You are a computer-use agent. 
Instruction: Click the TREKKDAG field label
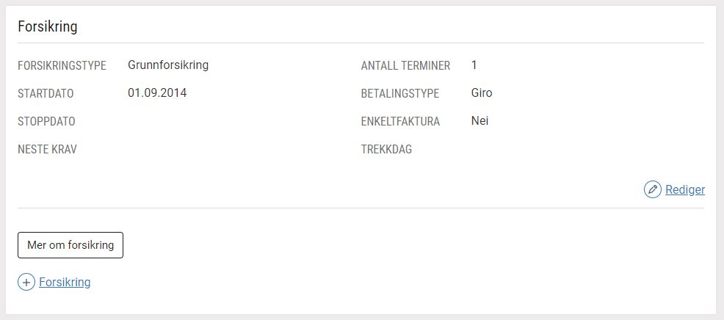coord(386,150)
